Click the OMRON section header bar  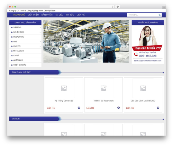tap(35, 119)
